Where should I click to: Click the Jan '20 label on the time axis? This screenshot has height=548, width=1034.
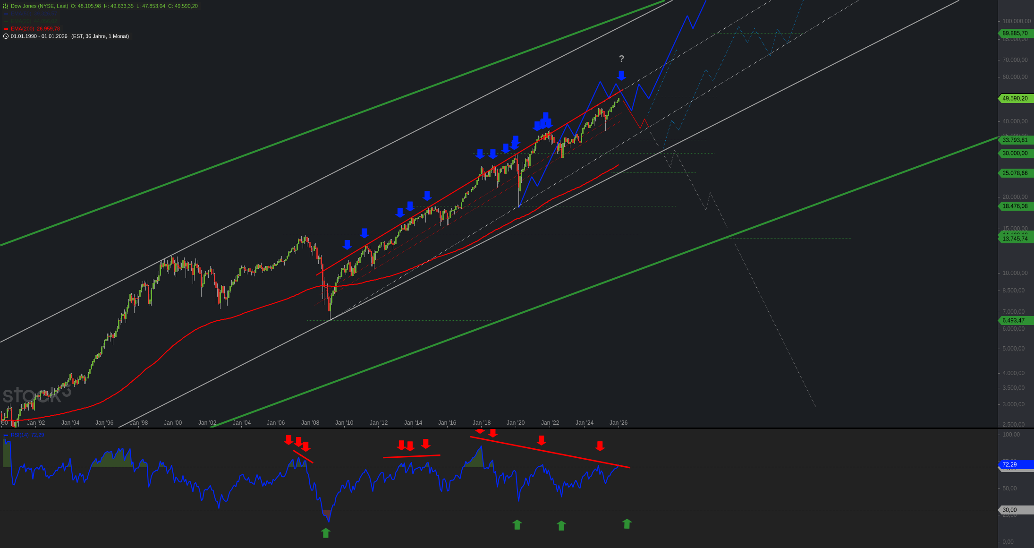click(516, 423)
